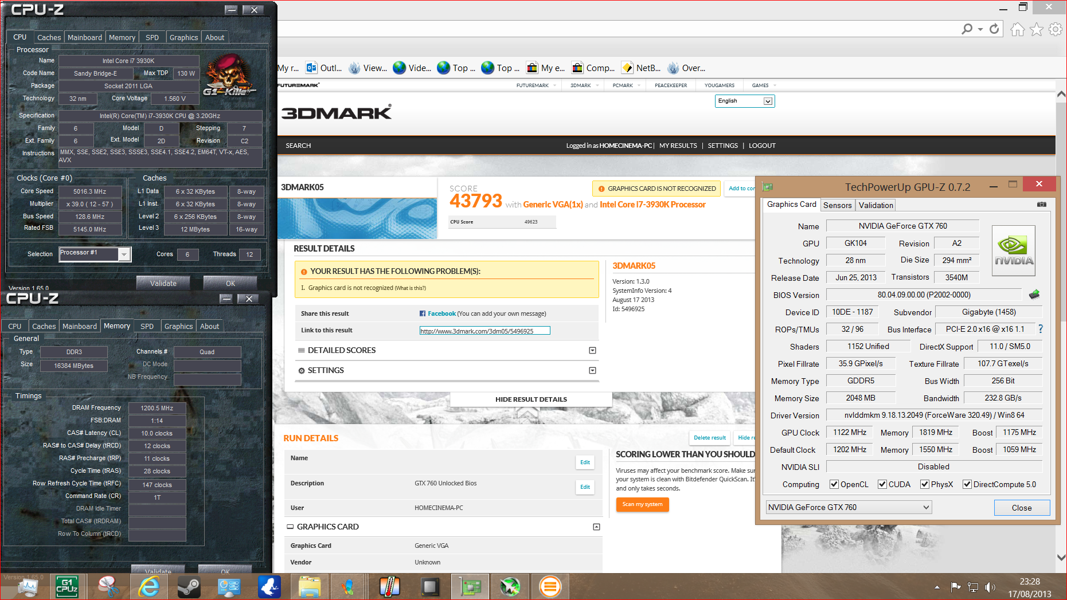Toggle the CUDA checkbox in GPU-Z

pyautogui.click(x=882, y=484)
